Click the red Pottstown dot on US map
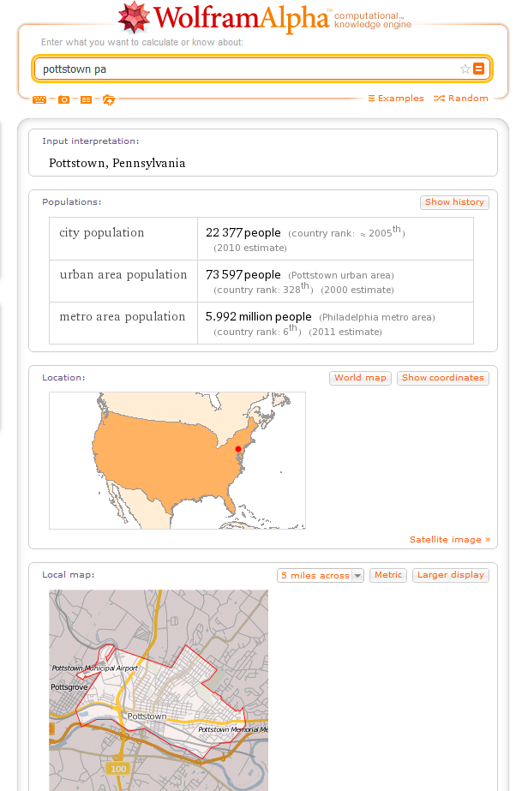This screenshot has height=791, width=516. (238, 449)
